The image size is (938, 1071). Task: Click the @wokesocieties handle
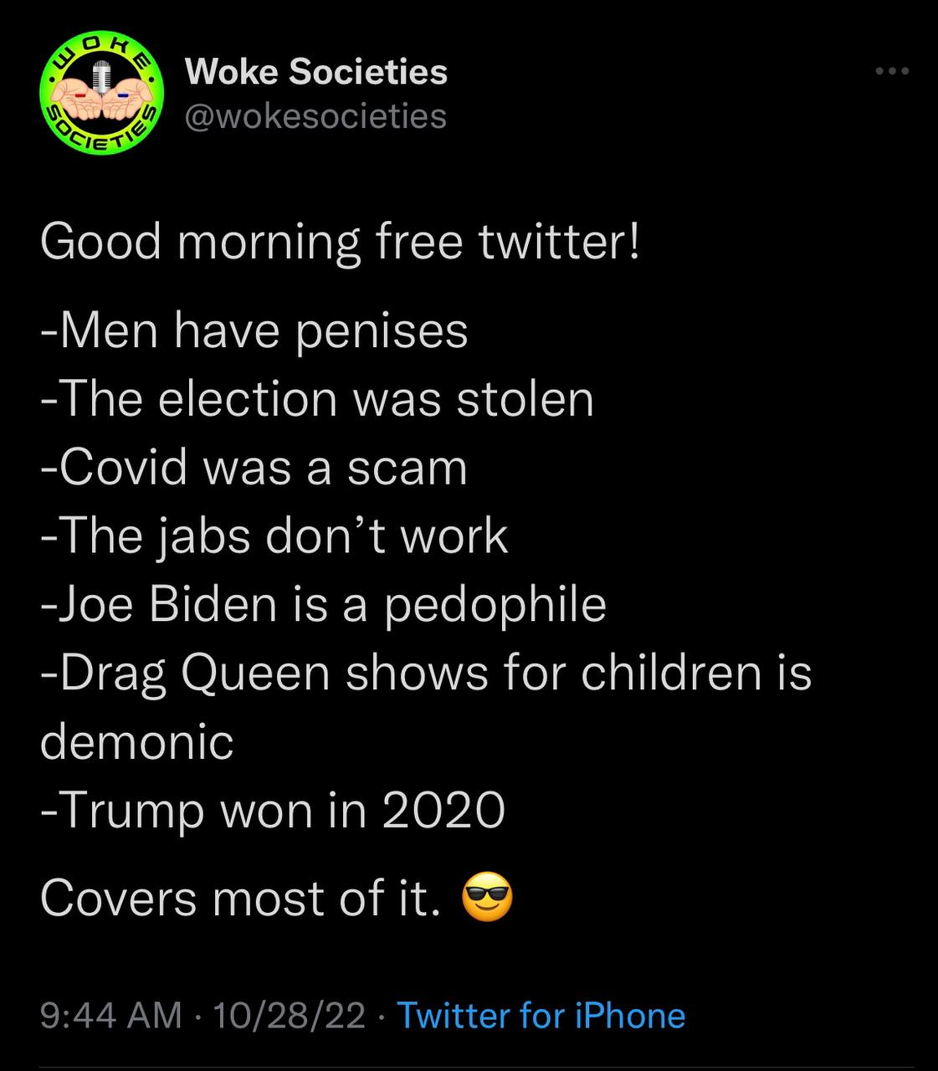315,116
